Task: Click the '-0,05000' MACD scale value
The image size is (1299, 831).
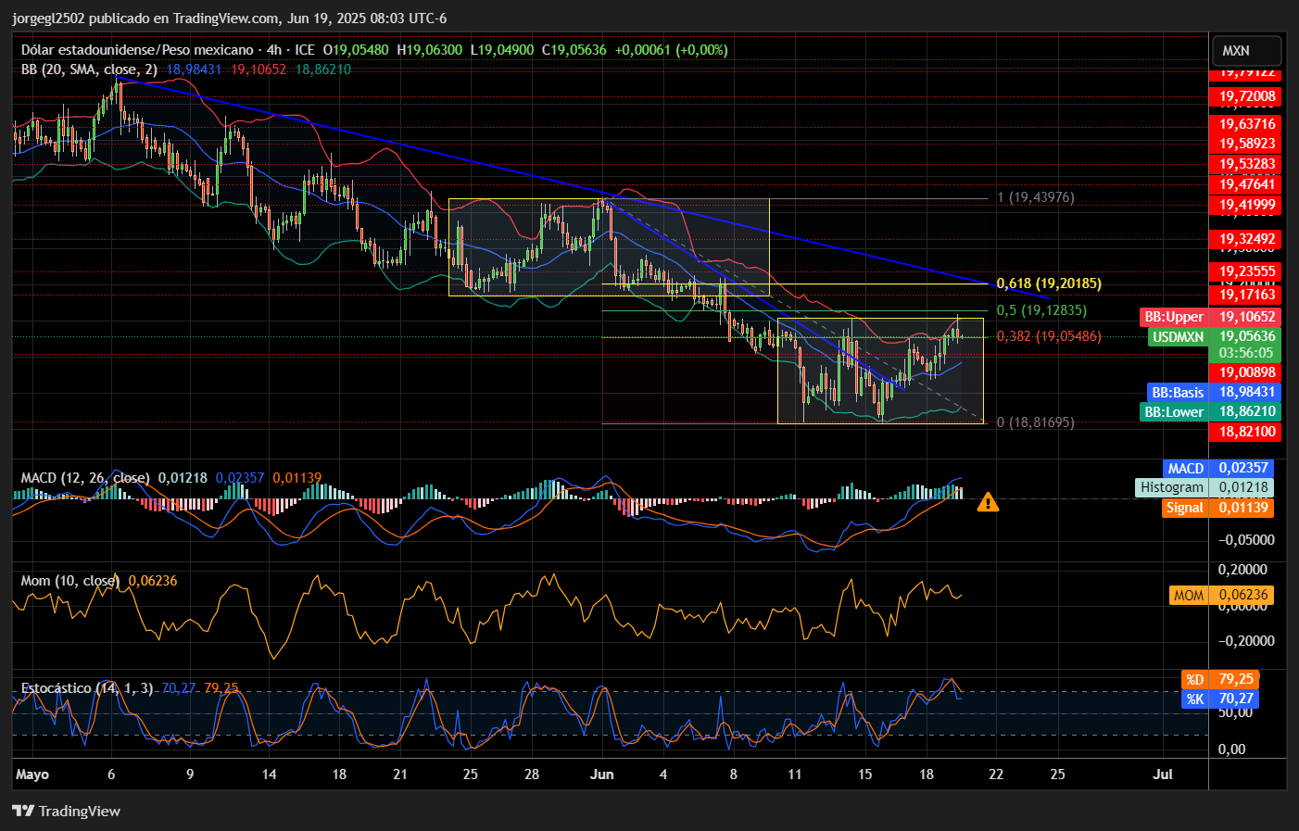Action: coord(1246,540)
